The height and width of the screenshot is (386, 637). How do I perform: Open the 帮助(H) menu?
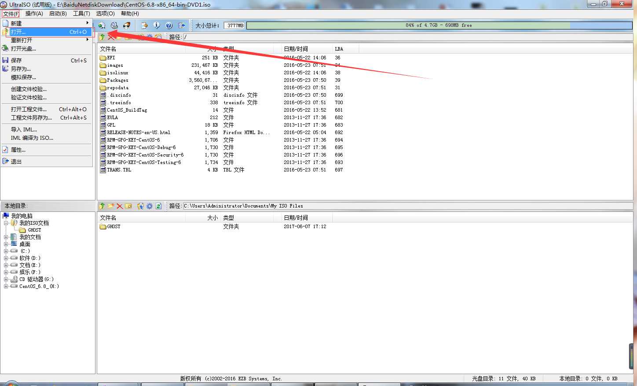(x=130, y=14)
